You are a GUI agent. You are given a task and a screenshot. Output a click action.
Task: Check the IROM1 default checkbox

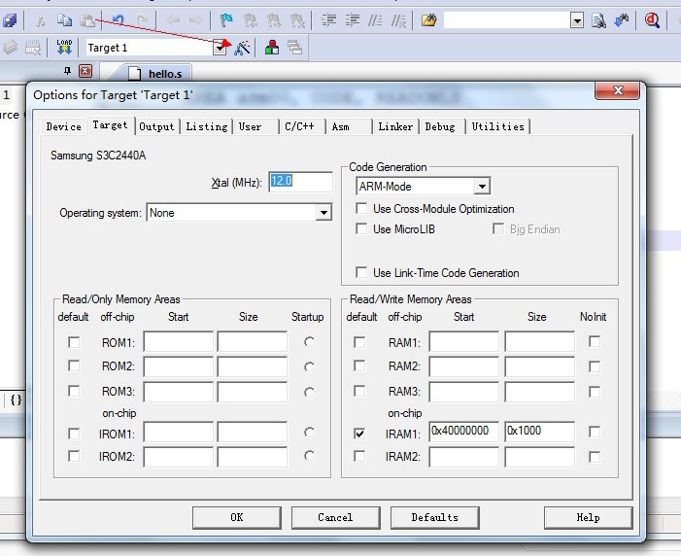click(74, 434)
